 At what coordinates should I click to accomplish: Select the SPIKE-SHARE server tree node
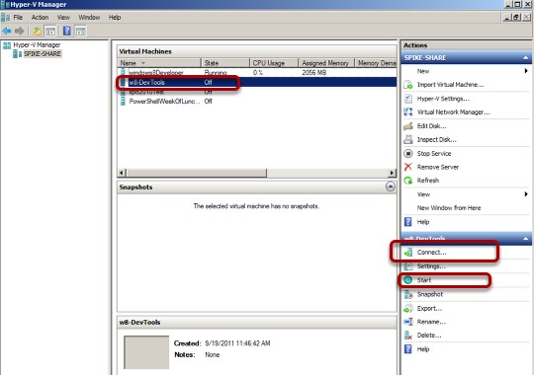pyautogui.click(x=43, y=53)
